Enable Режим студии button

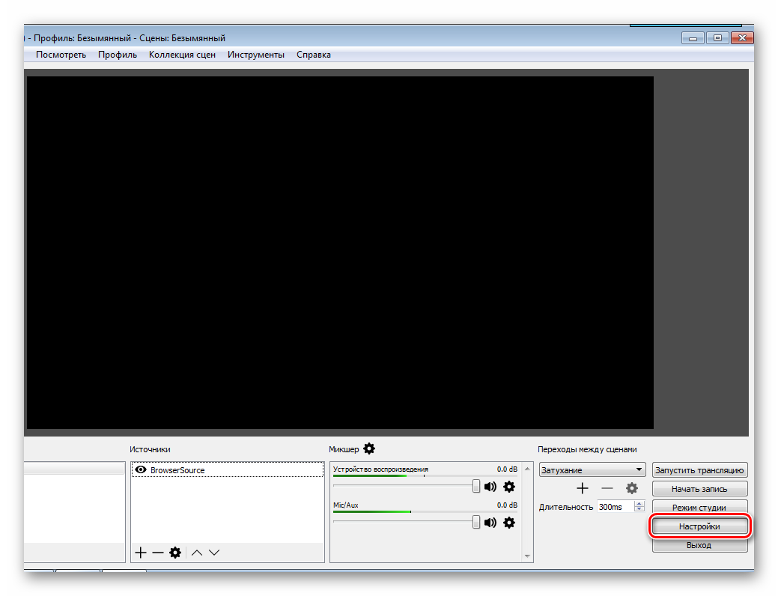[x=699, y=507]
